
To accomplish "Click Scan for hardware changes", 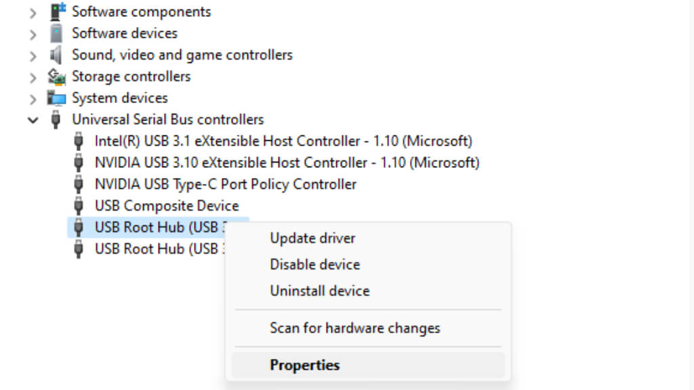I will pos(354,328).
